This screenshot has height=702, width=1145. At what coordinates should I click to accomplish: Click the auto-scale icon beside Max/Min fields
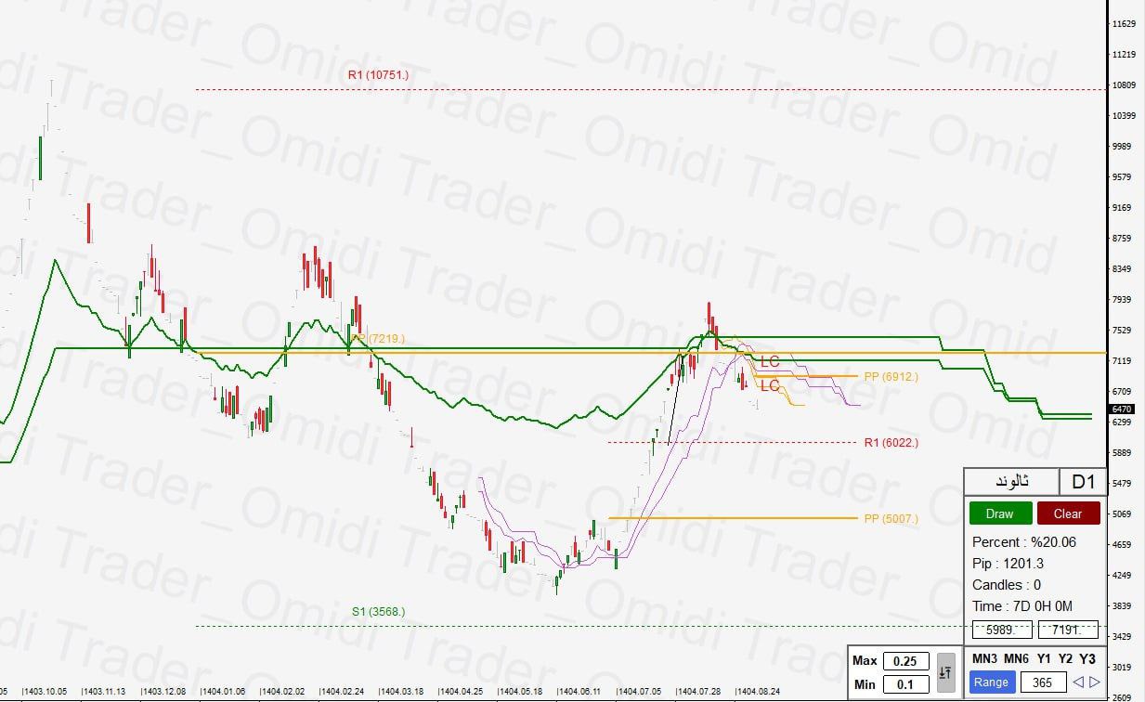click(x=946, y=670)
